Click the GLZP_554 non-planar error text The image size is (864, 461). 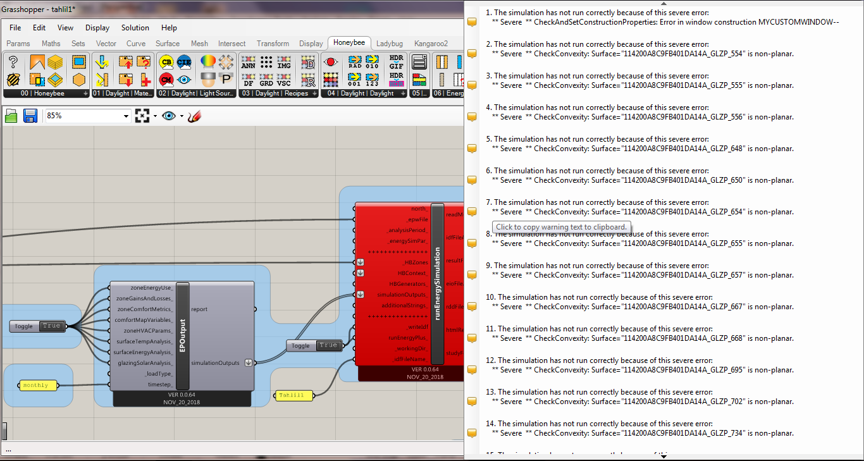pyautogui.click(x=643, y=54)
